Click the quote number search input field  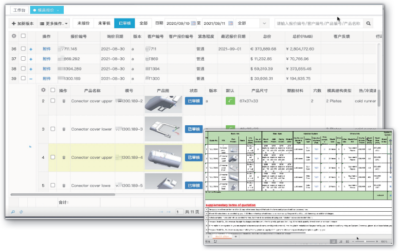(x=319, y=23)
